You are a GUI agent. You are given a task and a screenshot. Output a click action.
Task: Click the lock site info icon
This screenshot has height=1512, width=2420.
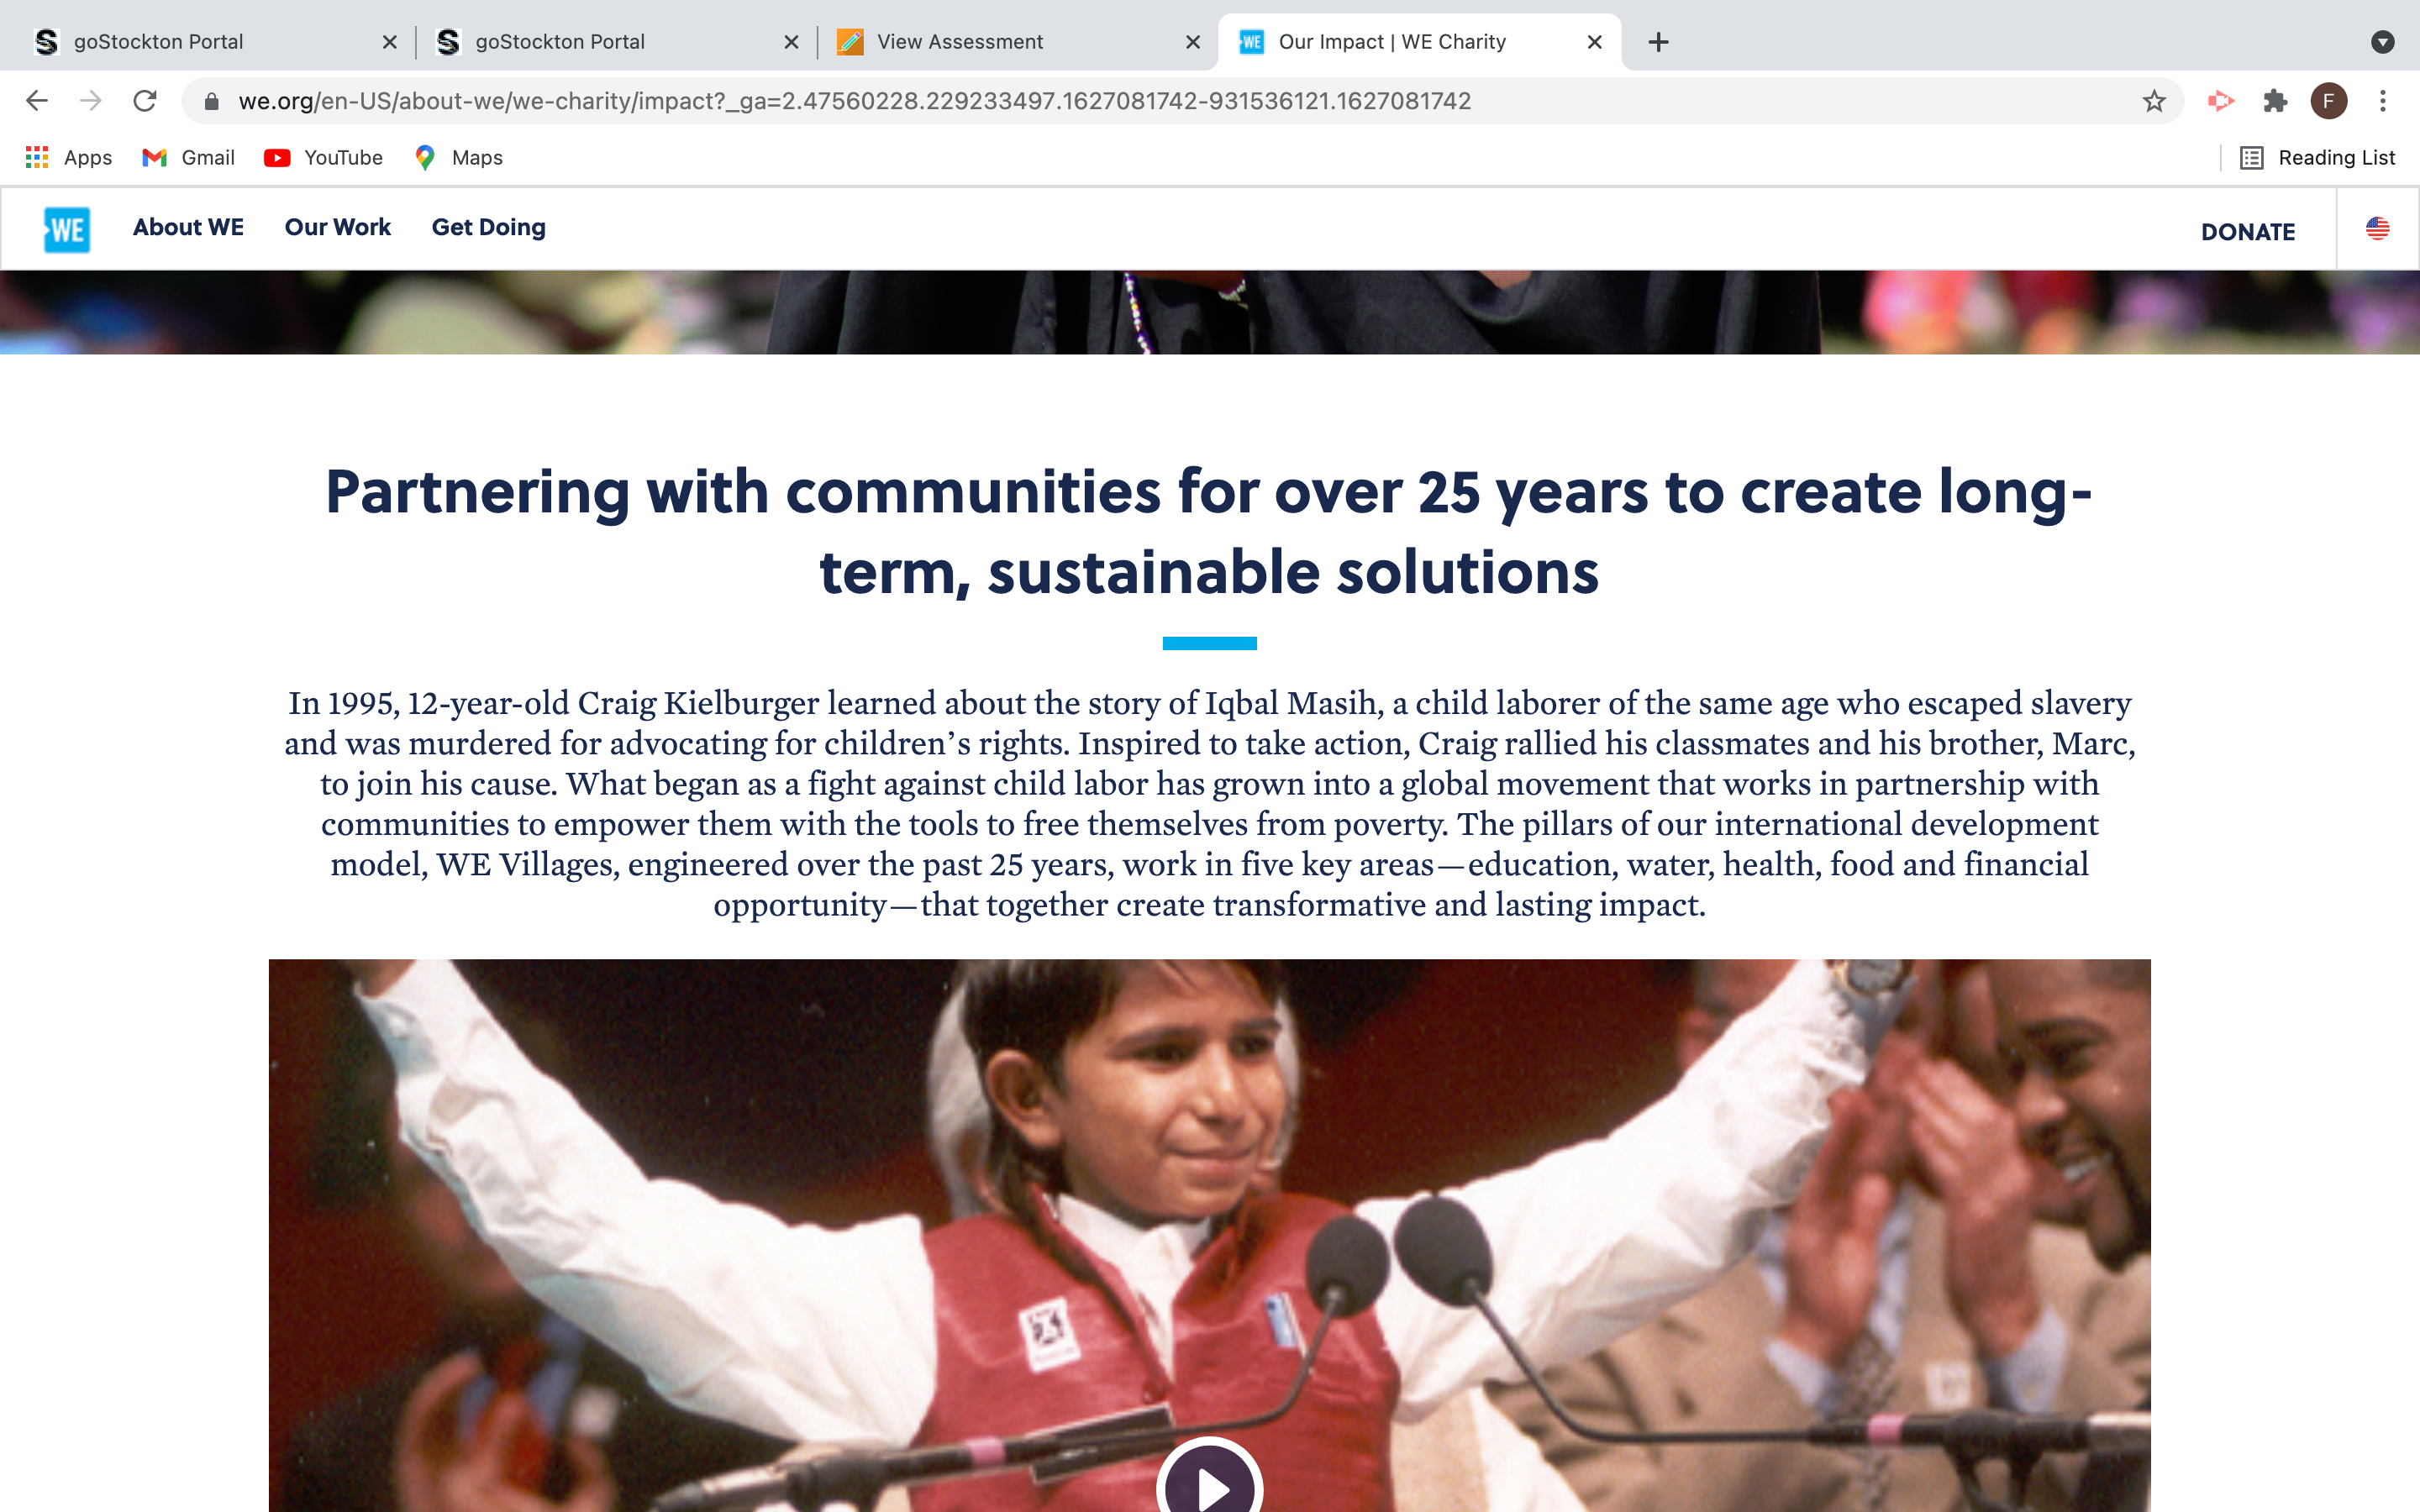point(211,101)
